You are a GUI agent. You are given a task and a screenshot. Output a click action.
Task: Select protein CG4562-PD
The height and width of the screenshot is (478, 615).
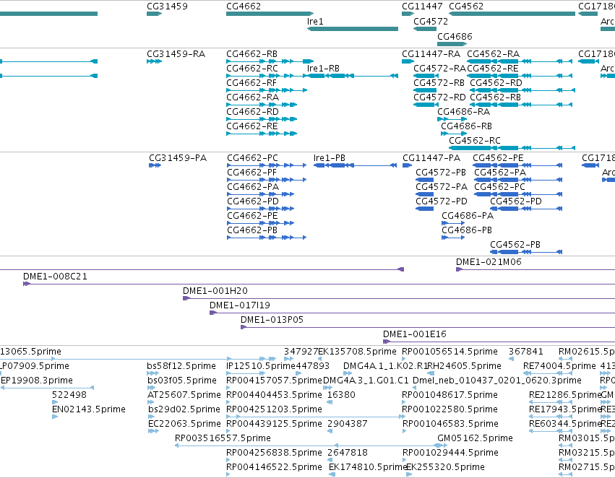click(516, 201)
